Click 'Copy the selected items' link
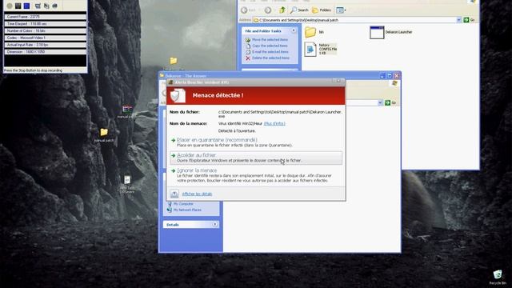Image resolution: width=512 pixels, height=288 pixels. 270,46
